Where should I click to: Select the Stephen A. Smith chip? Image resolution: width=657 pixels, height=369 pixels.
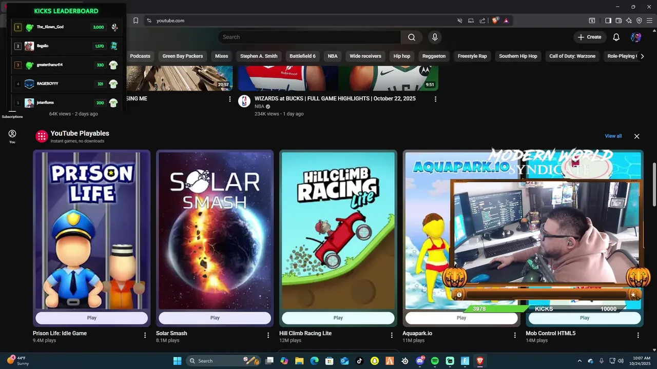point(259,56)
